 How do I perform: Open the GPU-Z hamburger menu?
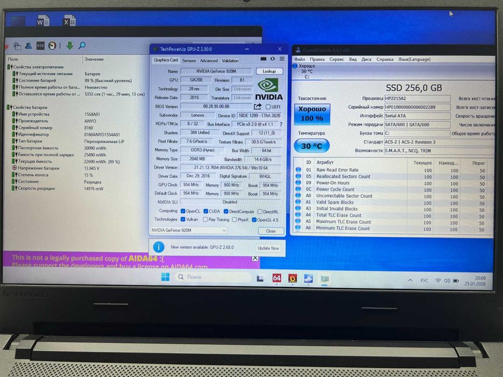pos(281,59)
